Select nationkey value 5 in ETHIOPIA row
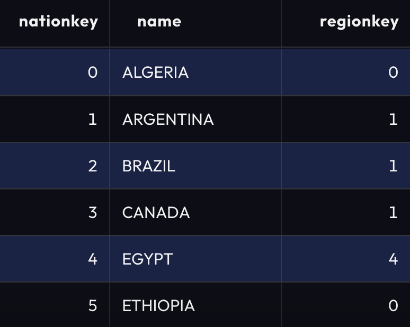 point(93,306)
